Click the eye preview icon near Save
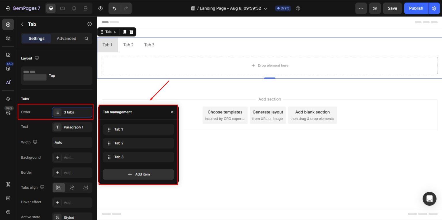 click(375, 8)
